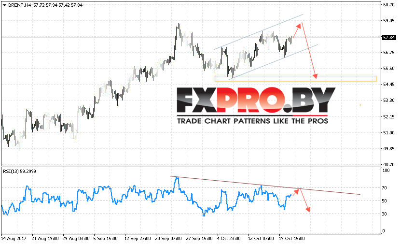
Task: Click the 60.20 price axis label
Action: [x=389, y=5]
